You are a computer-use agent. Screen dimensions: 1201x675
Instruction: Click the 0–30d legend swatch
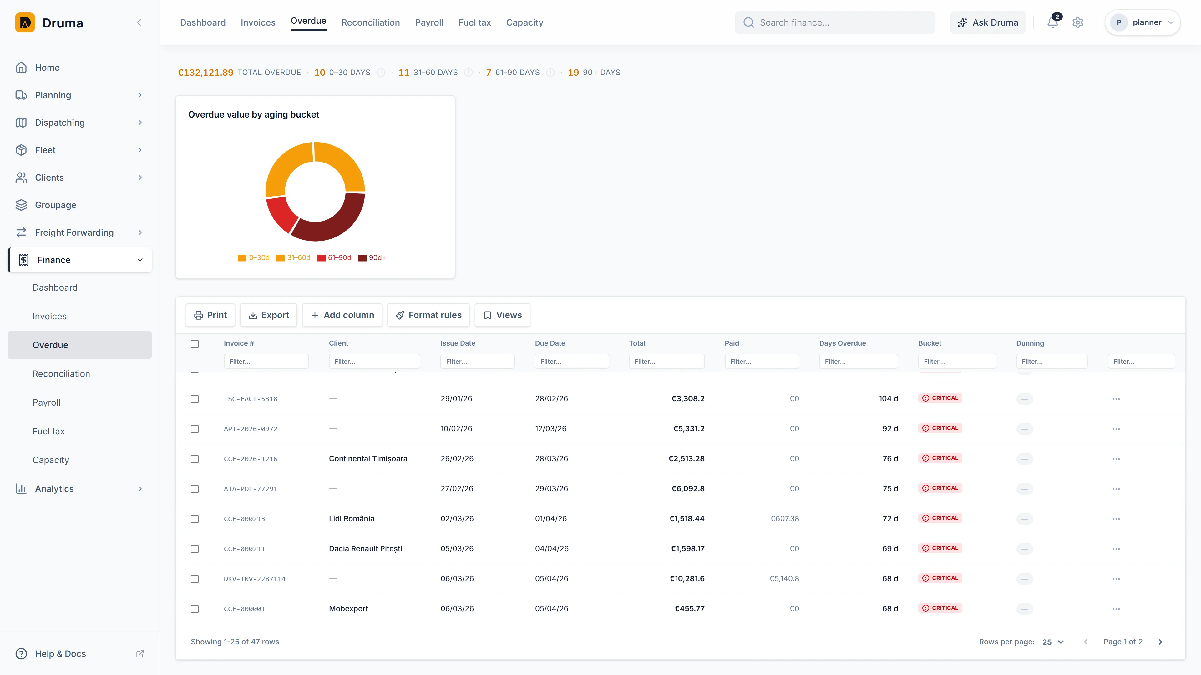pyautogui.click(x=242, y=258)
